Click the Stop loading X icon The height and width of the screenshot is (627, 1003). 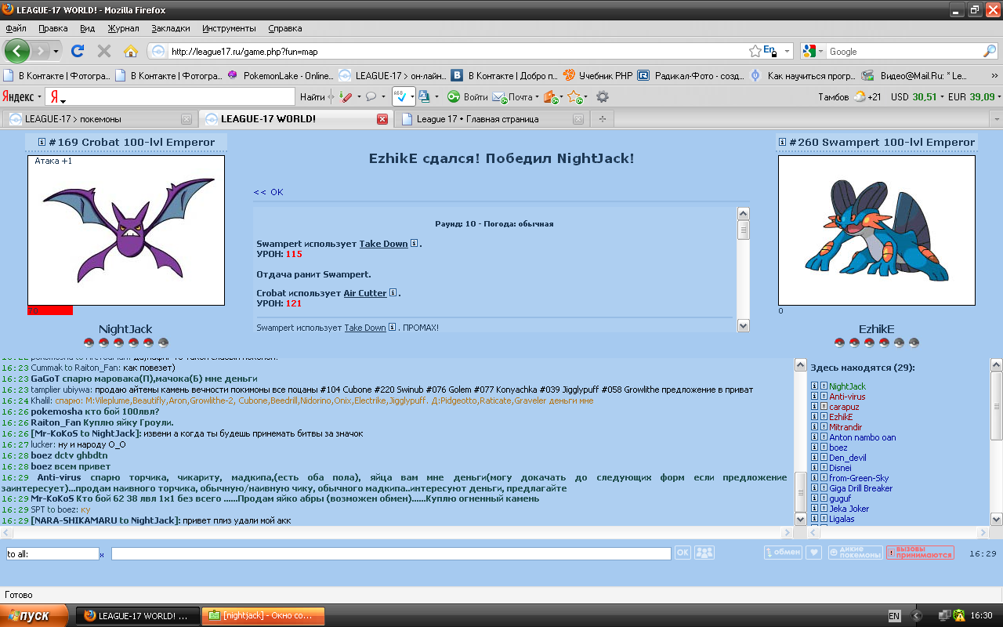103,51
